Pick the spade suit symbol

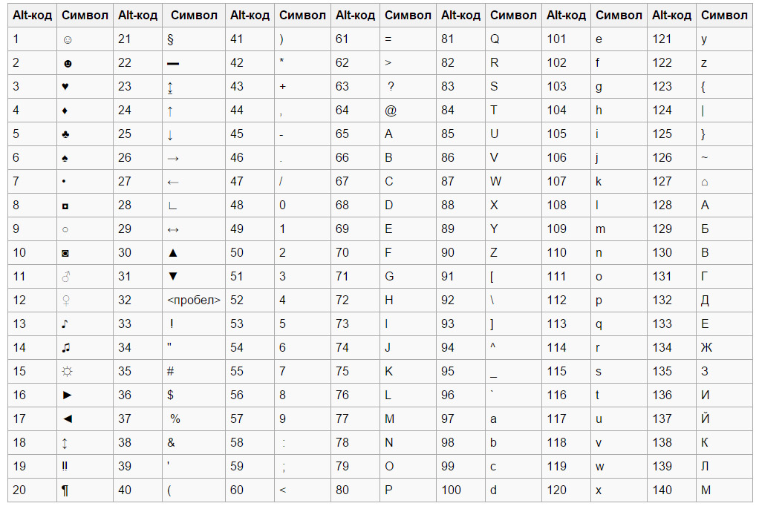point(68,158)
